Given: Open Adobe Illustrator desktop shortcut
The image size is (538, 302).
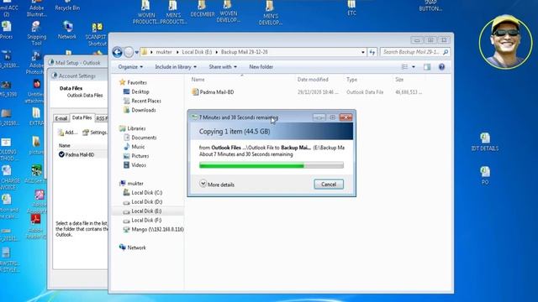Looking at the screenshot, I should (36, 9).
